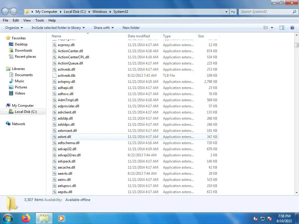Click the Music note icon
The width and height of the screenshot is (299, 224).
[11, 81]
